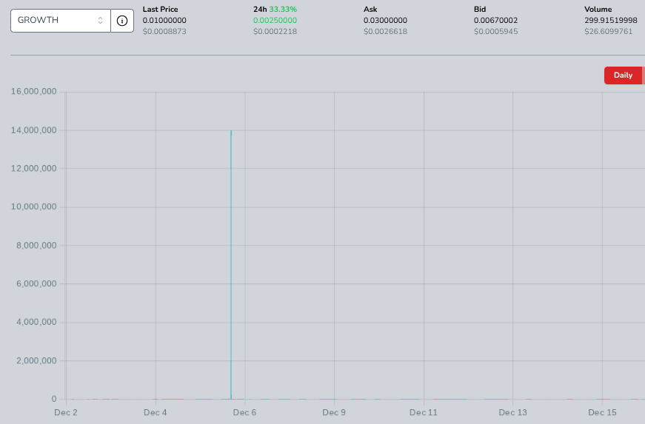Click the tall teal volume bar near Dec 6

point(231,259)
